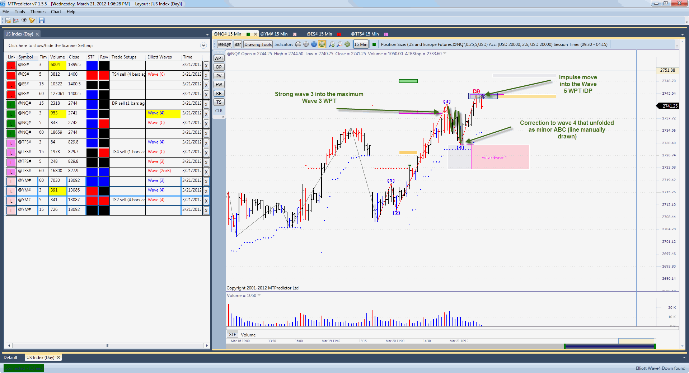Click blue STF cell in @ES# 3 row
Viewport: 689px width, 373px height.
(x=92, y=66)
